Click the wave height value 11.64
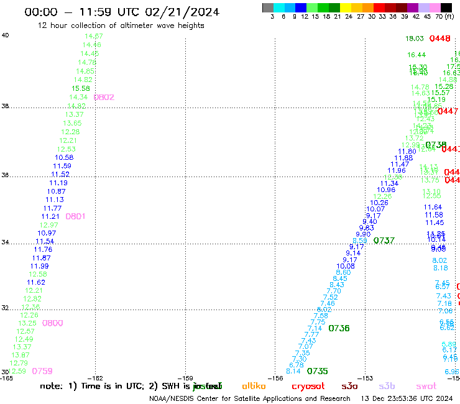The image size is (460, 404). tap(433, 207)
